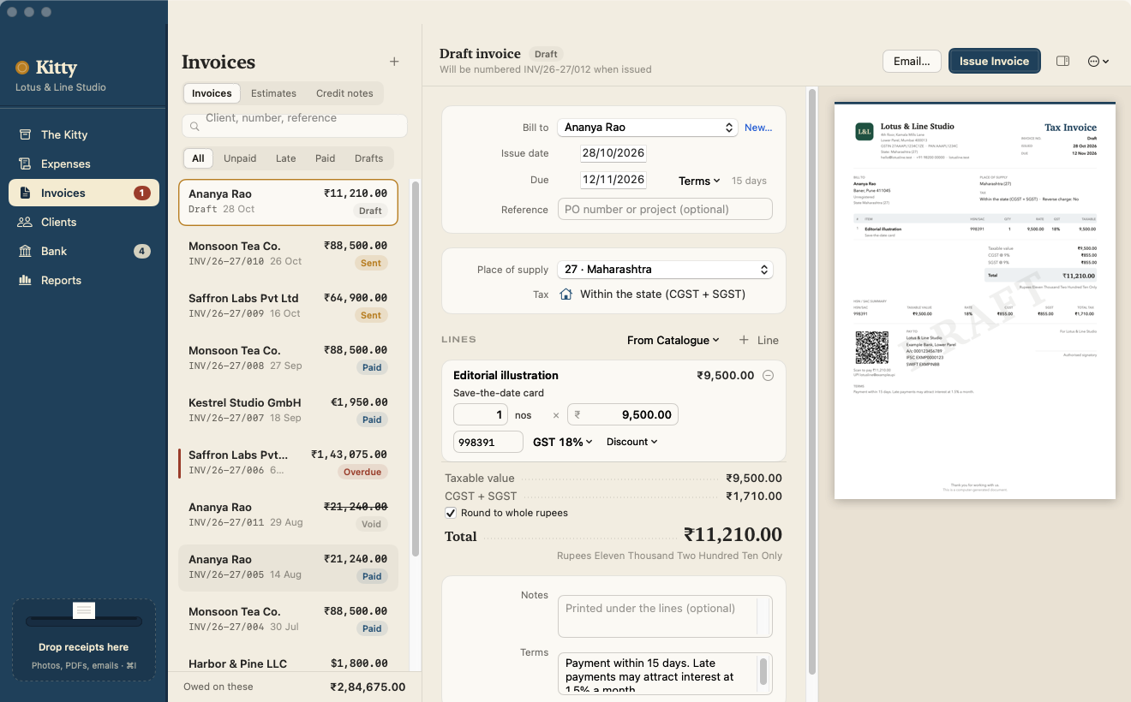
Task: Open the Place of supply dropdown
Action: (x=665, y=269)
